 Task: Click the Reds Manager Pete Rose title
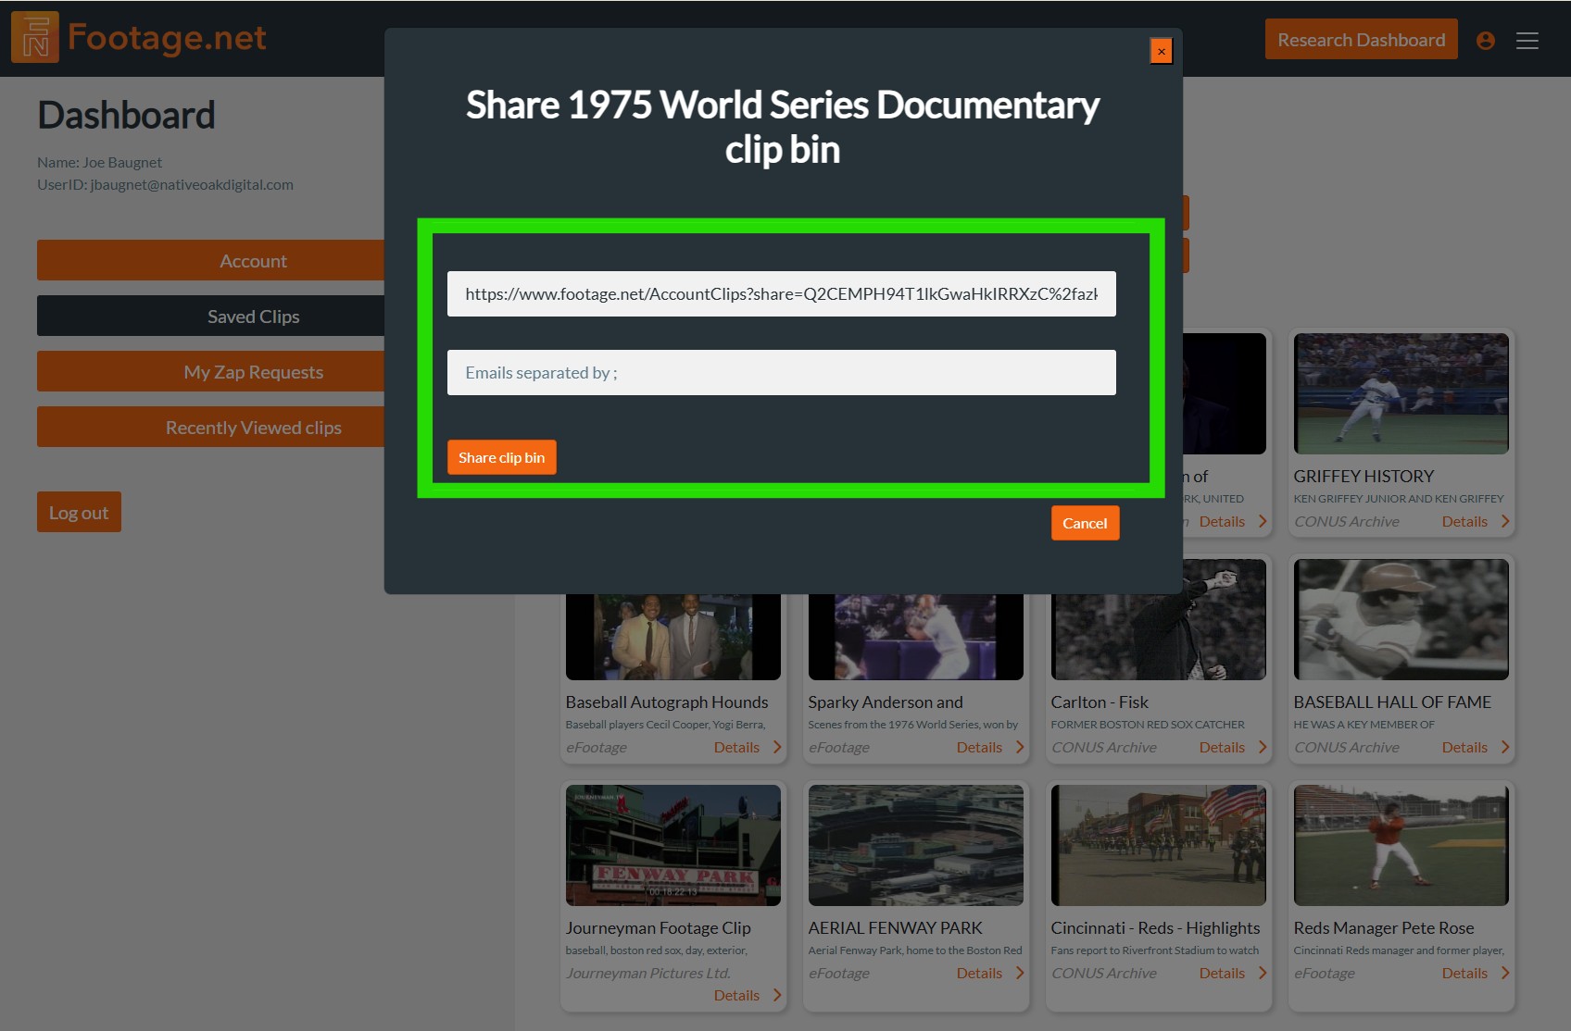(1383, 927)
